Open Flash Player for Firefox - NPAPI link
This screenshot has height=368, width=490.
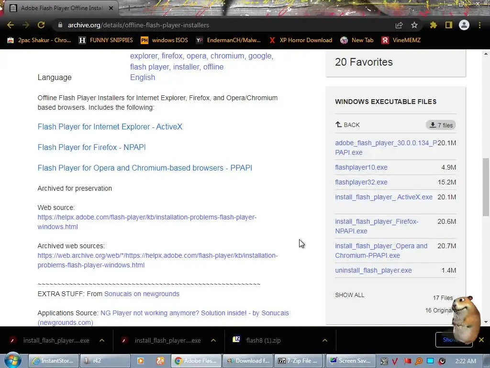(91, 148)
